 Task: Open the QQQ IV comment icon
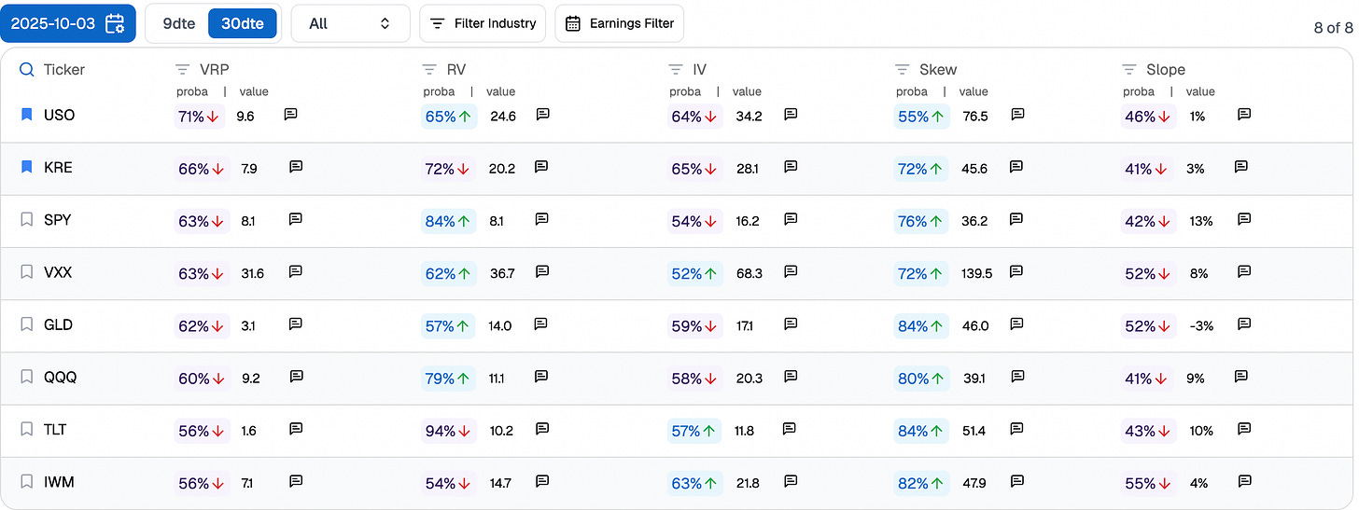[791, 376]
